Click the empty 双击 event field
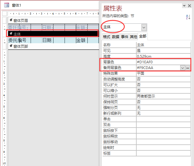The width and height of the screenshot is (194, 166). pyautogui.click(x=163, y=125)
